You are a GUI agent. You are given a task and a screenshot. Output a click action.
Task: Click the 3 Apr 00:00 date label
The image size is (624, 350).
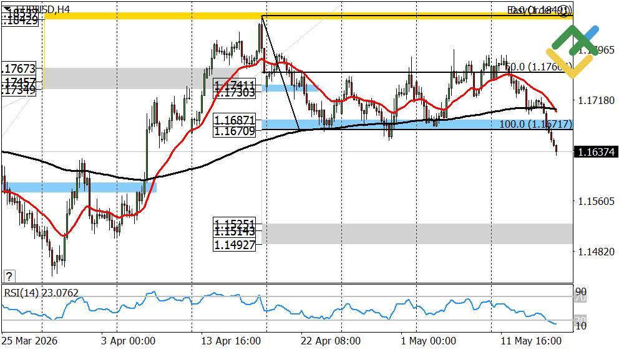(x=128, y=341)
